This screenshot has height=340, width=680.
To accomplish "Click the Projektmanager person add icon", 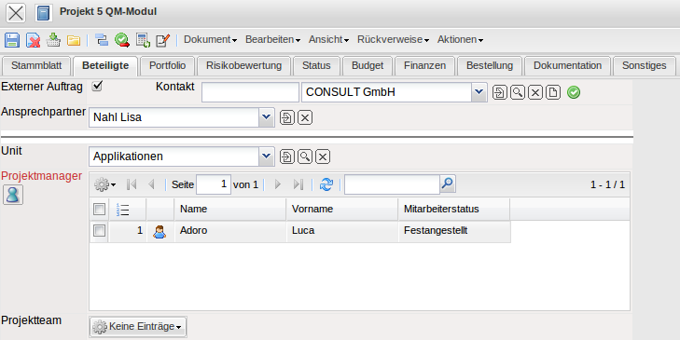I will (12, 195).
